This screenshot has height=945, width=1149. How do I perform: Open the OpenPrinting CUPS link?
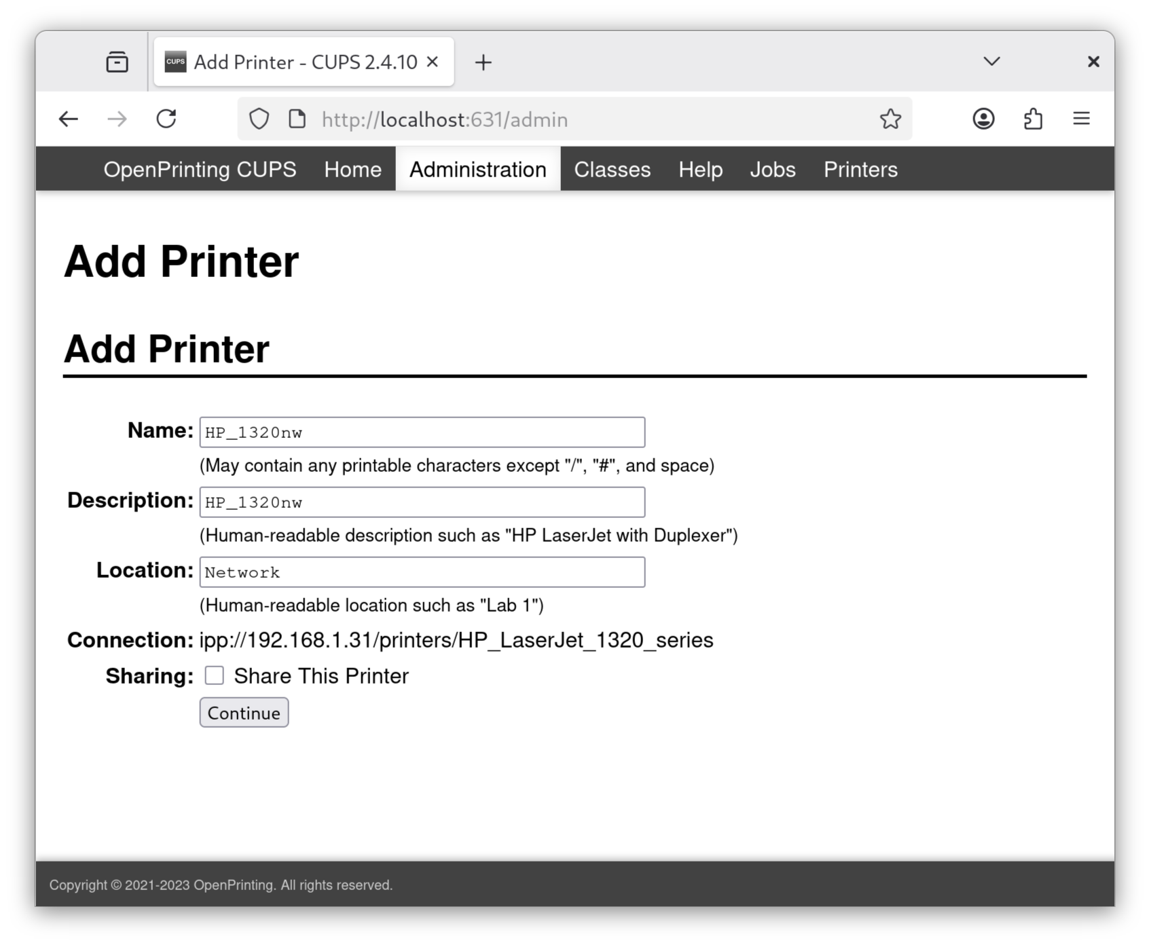point(200,170)
